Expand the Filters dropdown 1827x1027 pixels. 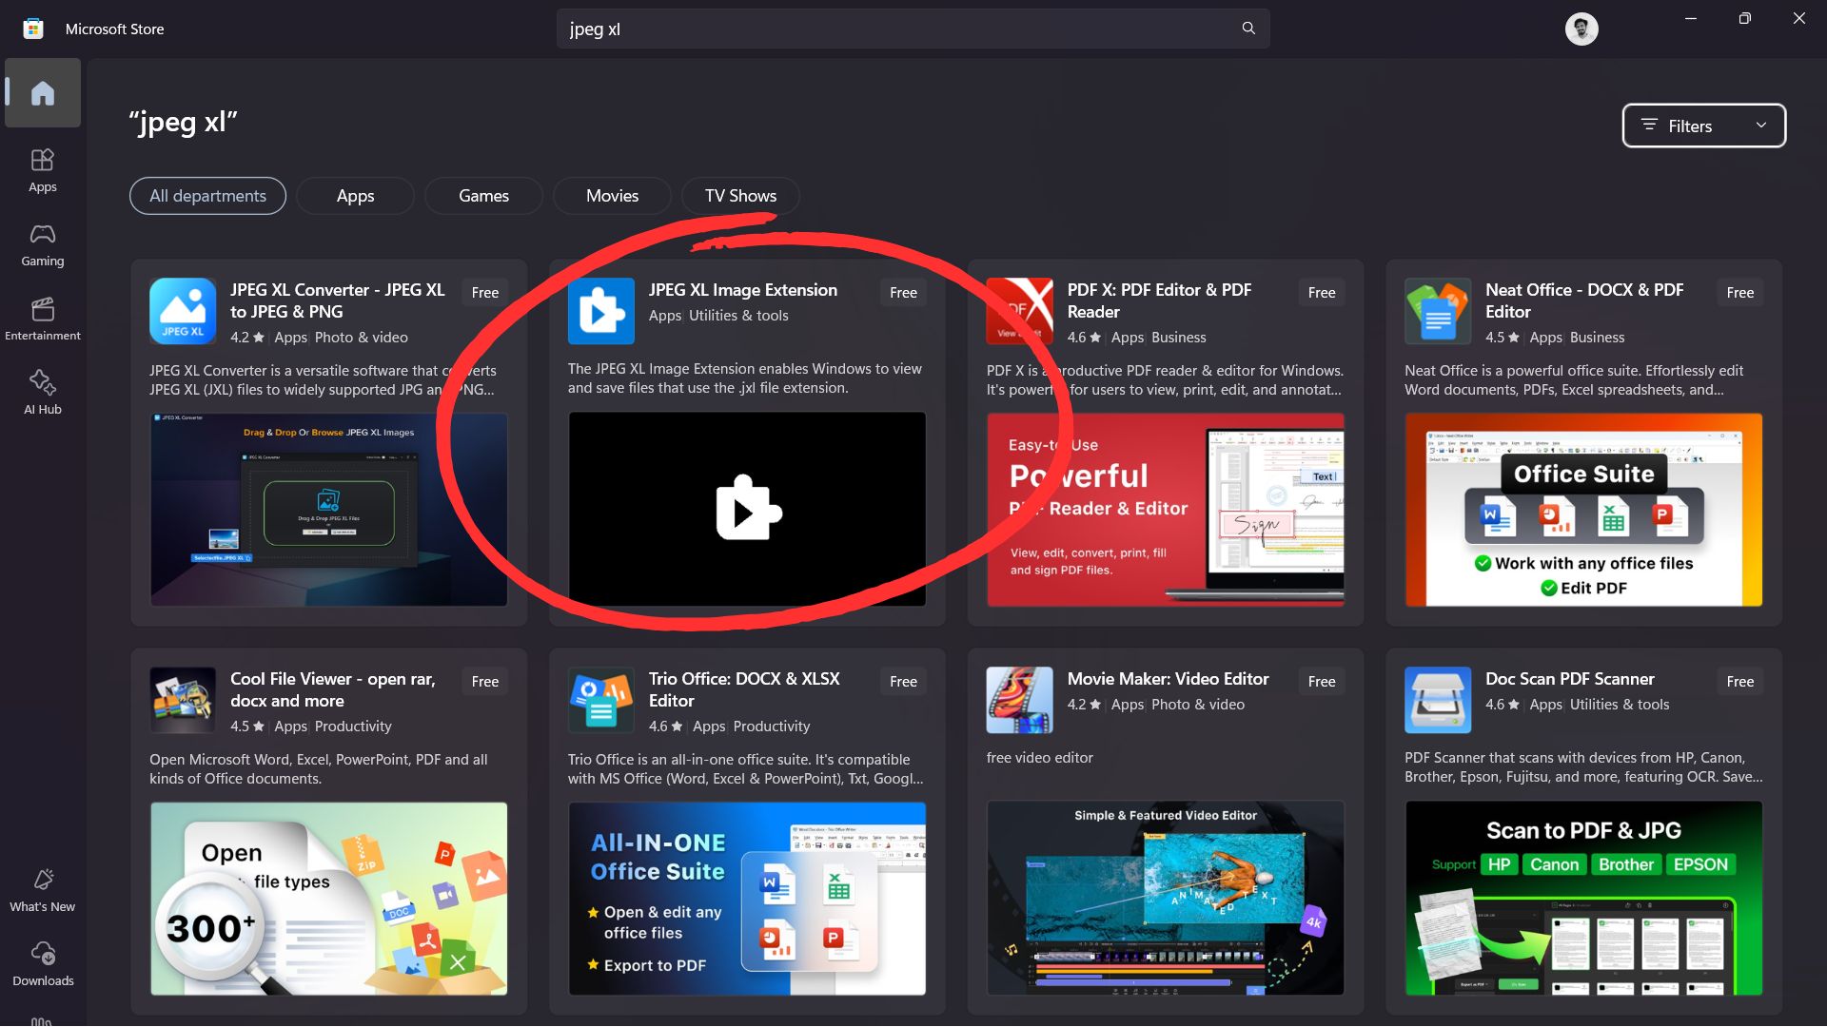coord(1703,126)
